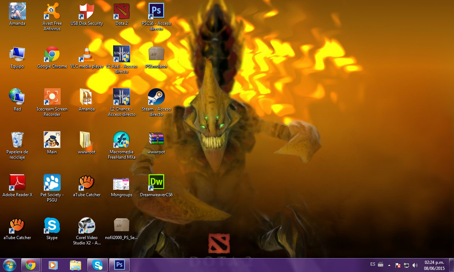Image resolution: width=454 pixels, height=272 pixels.
Task: Select the PSEmulator .air package icon
Action: (x=156, y=55)
